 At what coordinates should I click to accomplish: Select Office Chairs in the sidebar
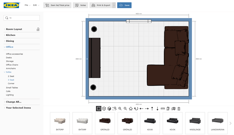12,65
